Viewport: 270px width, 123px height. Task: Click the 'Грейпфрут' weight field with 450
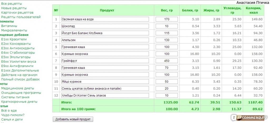[167, 61]
